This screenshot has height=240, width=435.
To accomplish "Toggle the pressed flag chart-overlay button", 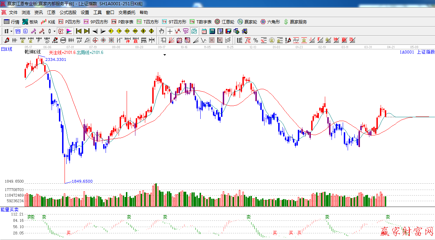I will [69, 31].
